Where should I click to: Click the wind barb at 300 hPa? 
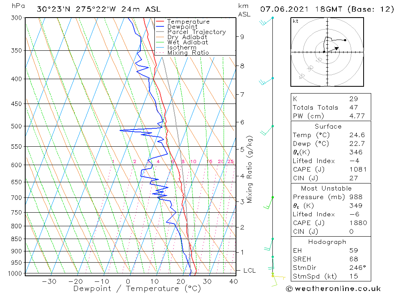[266, 22]
